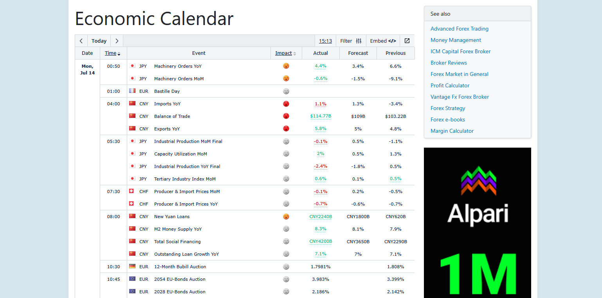Image resolution: width=602 pixels, height=298 pixels.
Task: Open ICM Capital Forex Broker link
Action: coord(461,51)
